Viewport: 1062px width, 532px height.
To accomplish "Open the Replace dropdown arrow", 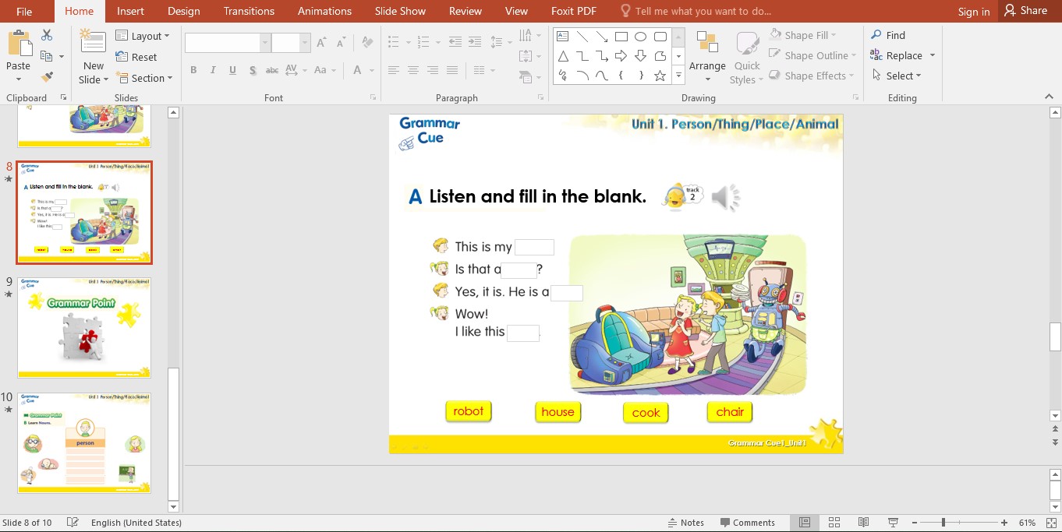I will (932, 56).
